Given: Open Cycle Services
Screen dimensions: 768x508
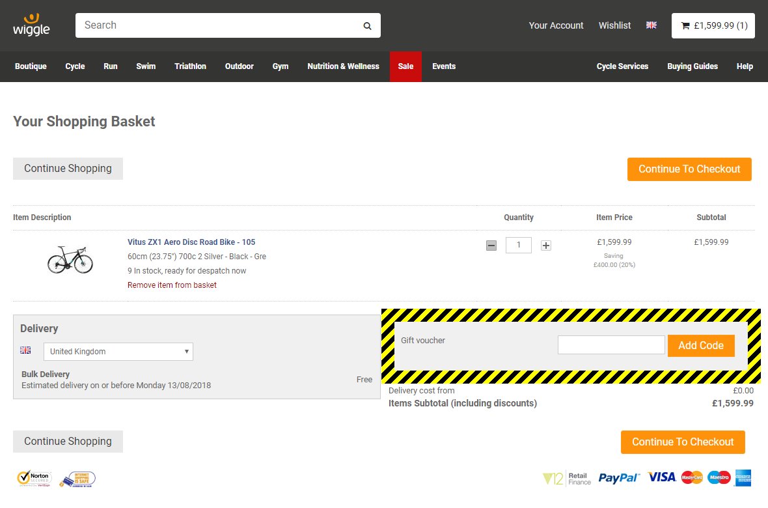Looking at the screenshot, I should (622, 66).
